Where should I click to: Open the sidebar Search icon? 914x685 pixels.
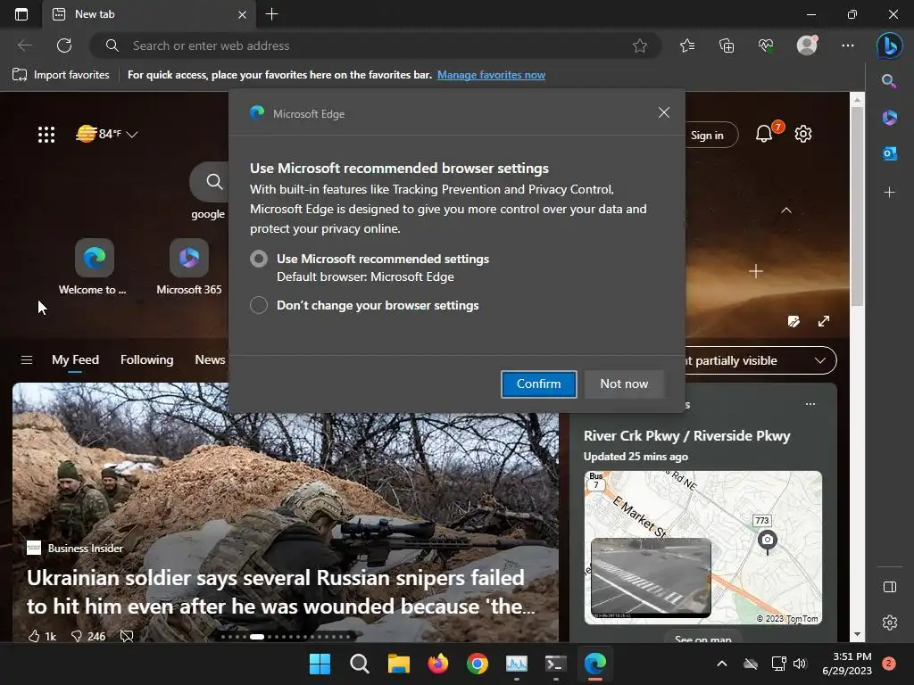(x=889, y=81)
